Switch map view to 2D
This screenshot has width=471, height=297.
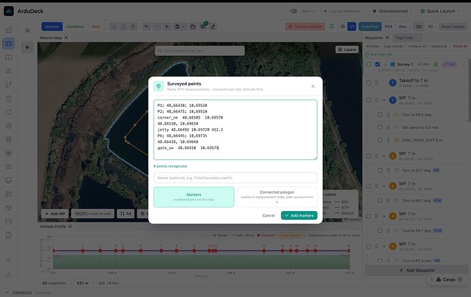click(x=418, y=27)
